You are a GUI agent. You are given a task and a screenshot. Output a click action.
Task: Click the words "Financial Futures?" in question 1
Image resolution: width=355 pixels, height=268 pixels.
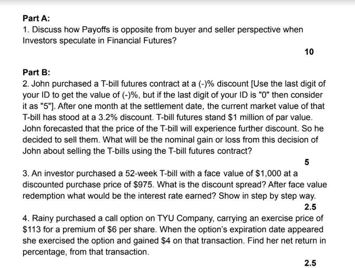click(x=141, y=41)
